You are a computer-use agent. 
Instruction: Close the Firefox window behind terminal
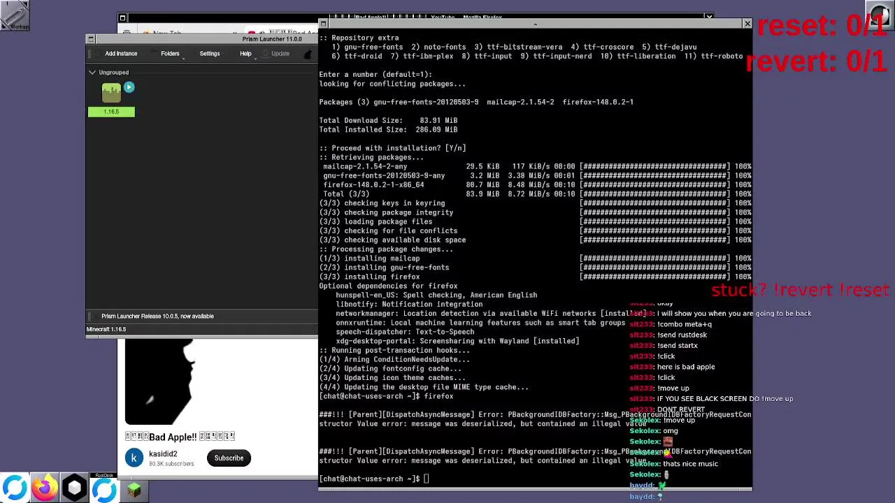click(709, 17)
